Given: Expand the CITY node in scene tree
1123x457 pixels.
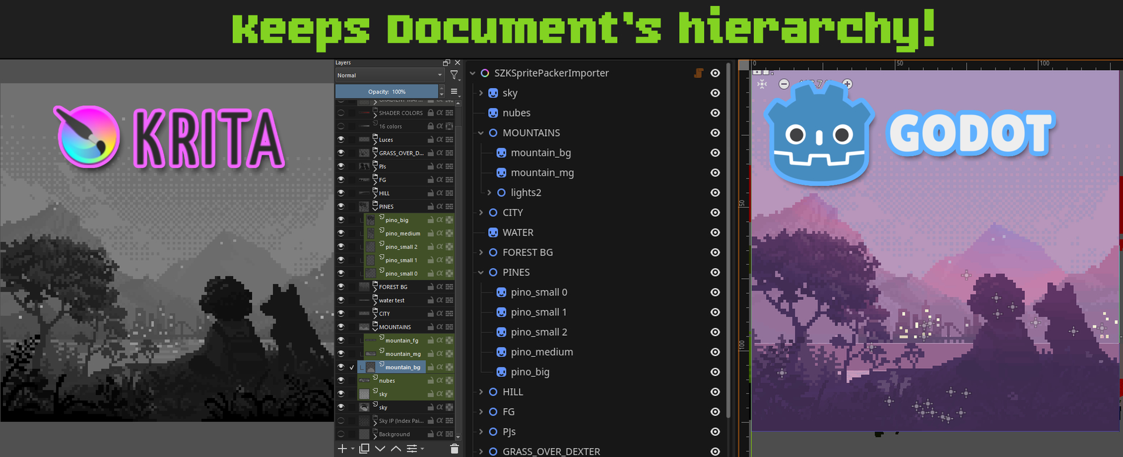Looking at the screenshot, I should click(481, 213).
